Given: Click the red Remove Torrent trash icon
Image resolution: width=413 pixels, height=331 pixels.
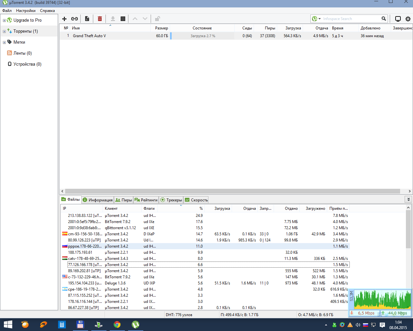Looking at the screenshot, I should [100, 19].
